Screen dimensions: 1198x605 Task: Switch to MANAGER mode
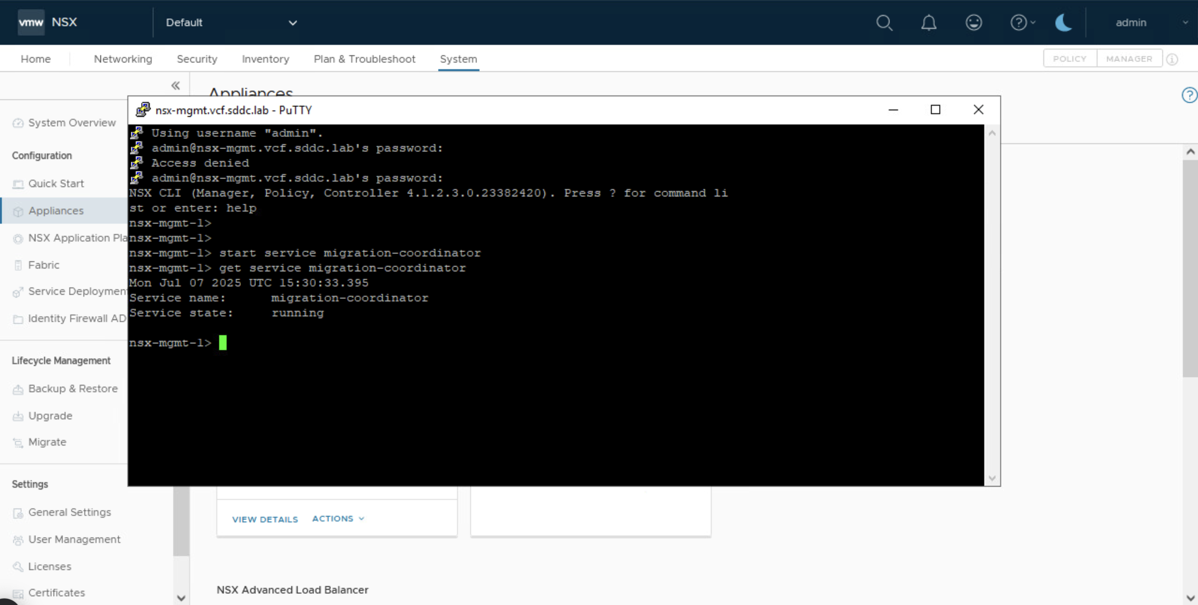[x=1129, y=59]
